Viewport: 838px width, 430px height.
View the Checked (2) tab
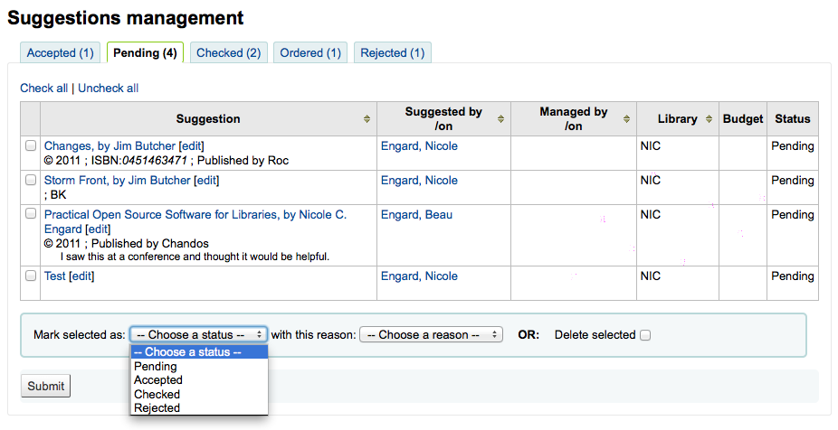coord(229,52)
